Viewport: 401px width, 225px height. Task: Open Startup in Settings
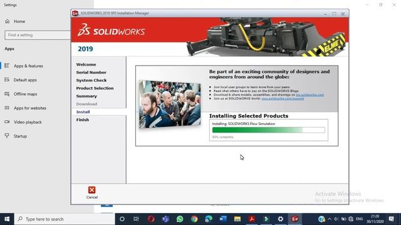16,136
